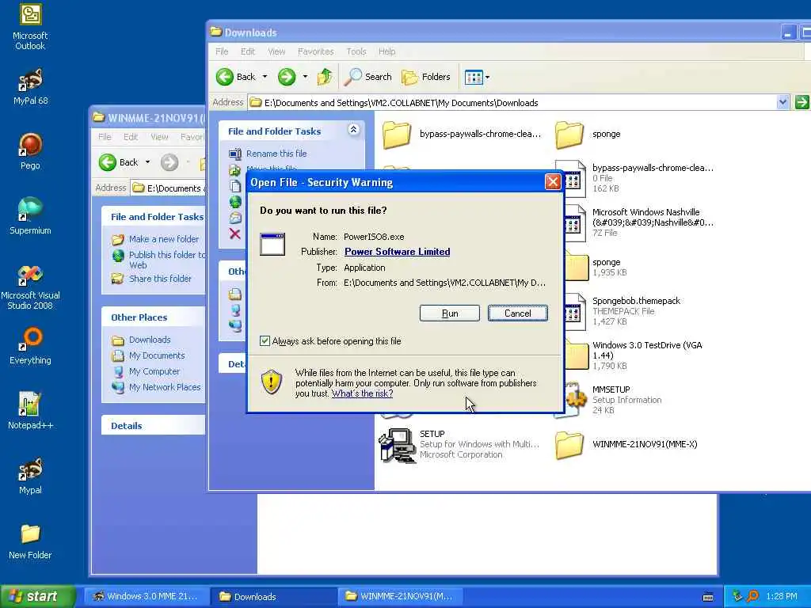Open Edit menu in Downloads window

[248, 51]
